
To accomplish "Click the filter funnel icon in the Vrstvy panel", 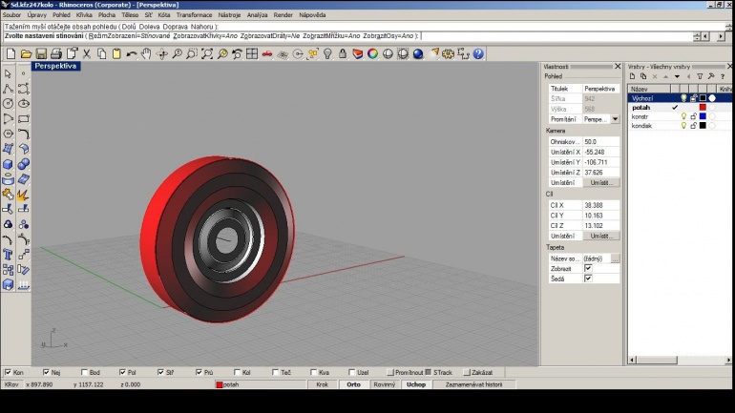I will (700, 76).
